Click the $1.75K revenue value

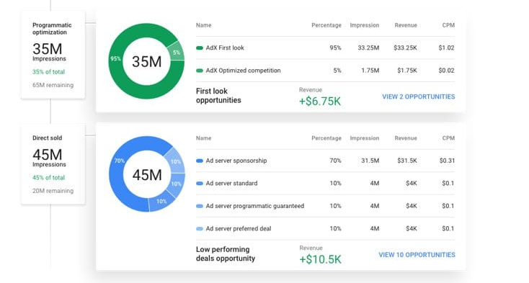click(x=407, y=71)
